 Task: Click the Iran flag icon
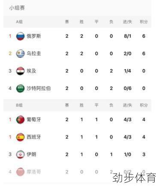(x=20, y=155)
